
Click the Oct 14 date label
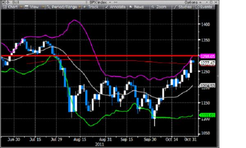172,139
